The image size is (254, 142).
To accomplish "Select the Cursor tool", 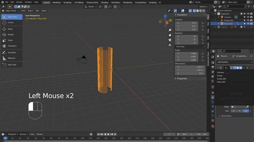I will tap(12, 22).
